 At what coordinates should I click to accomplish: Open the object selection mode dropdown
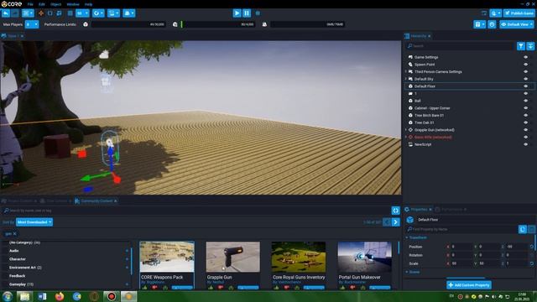click(x=28, y=13)
